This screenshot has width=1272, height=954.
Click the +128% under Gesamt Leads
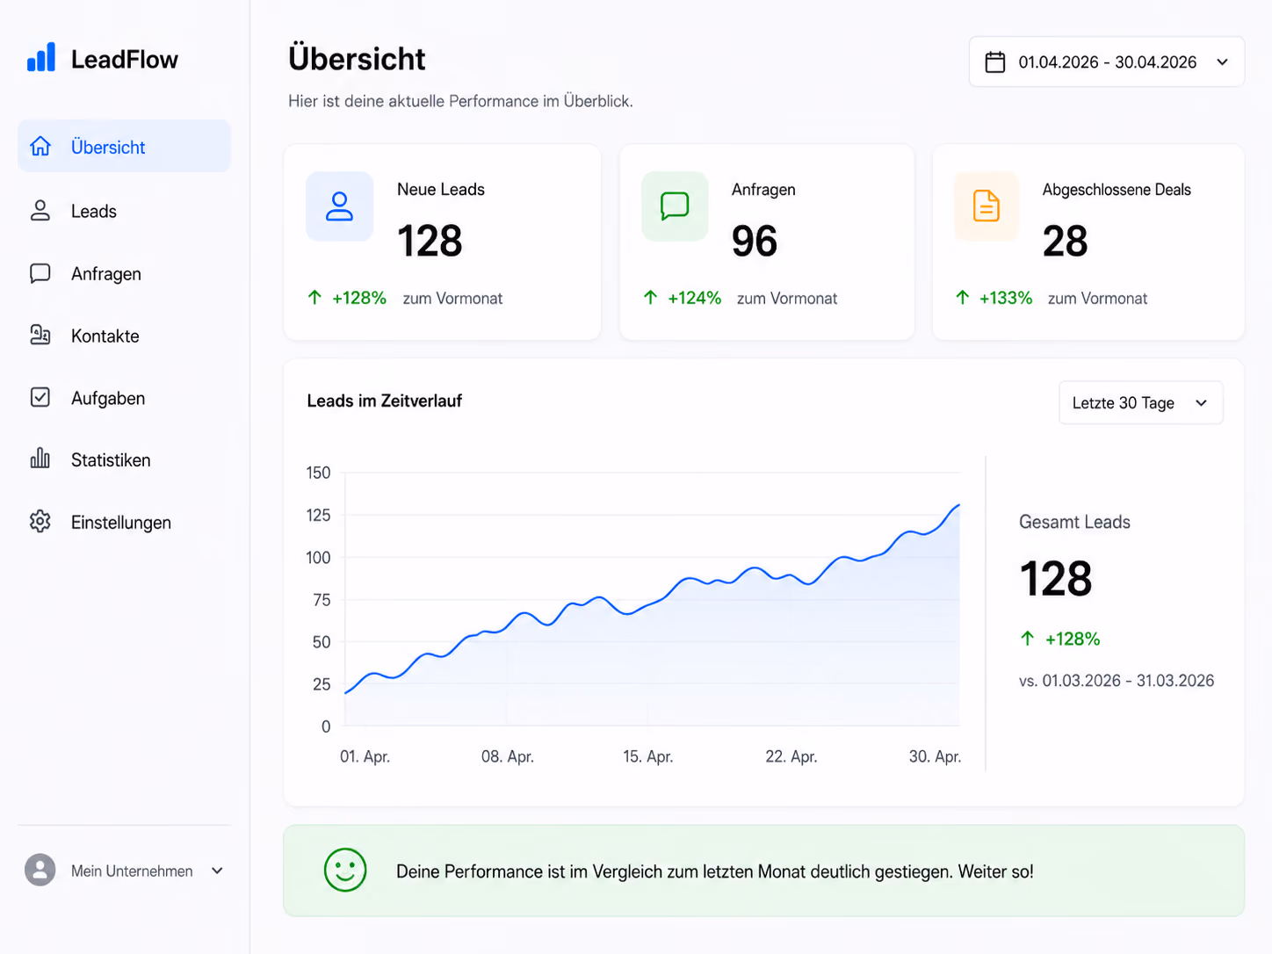(1073, 639)
